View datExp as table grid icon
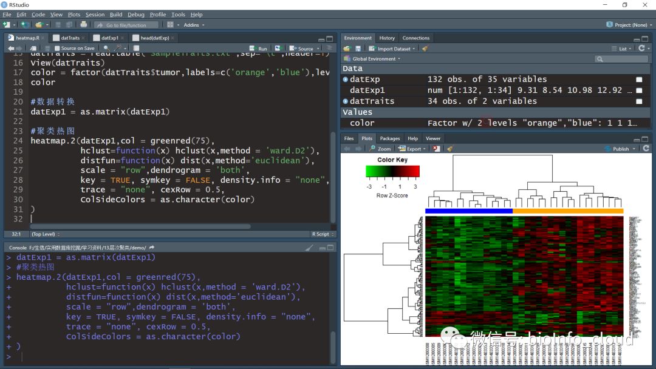Image resolution: width=656 pixels, height=369 pixels. click(639, 80)
